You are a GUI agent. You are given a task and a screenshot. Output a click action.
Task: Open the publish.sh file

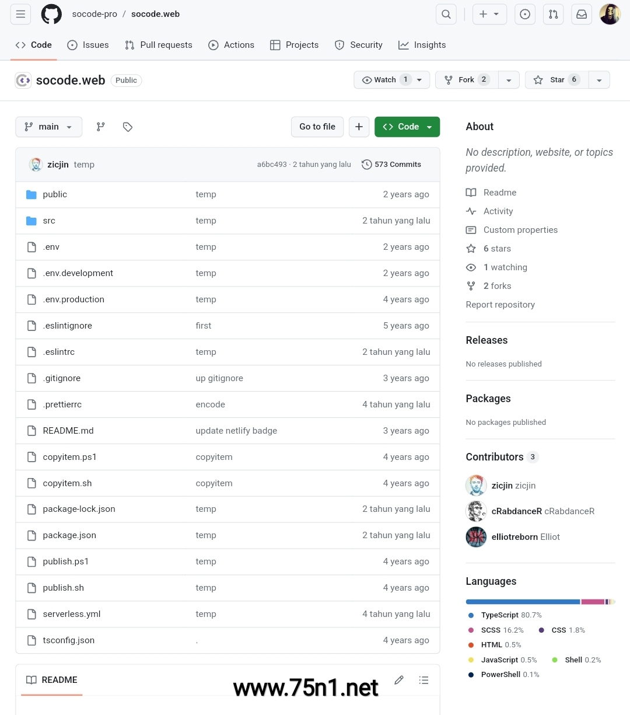click(63, 588)
